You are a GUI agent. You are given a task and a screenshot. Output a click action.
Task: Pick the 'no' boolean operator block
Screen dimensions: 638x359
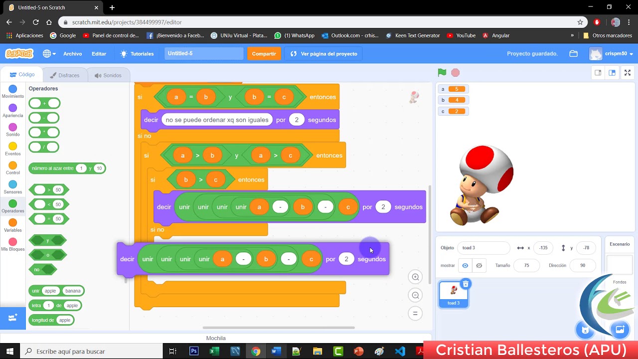tap(43, 269)
